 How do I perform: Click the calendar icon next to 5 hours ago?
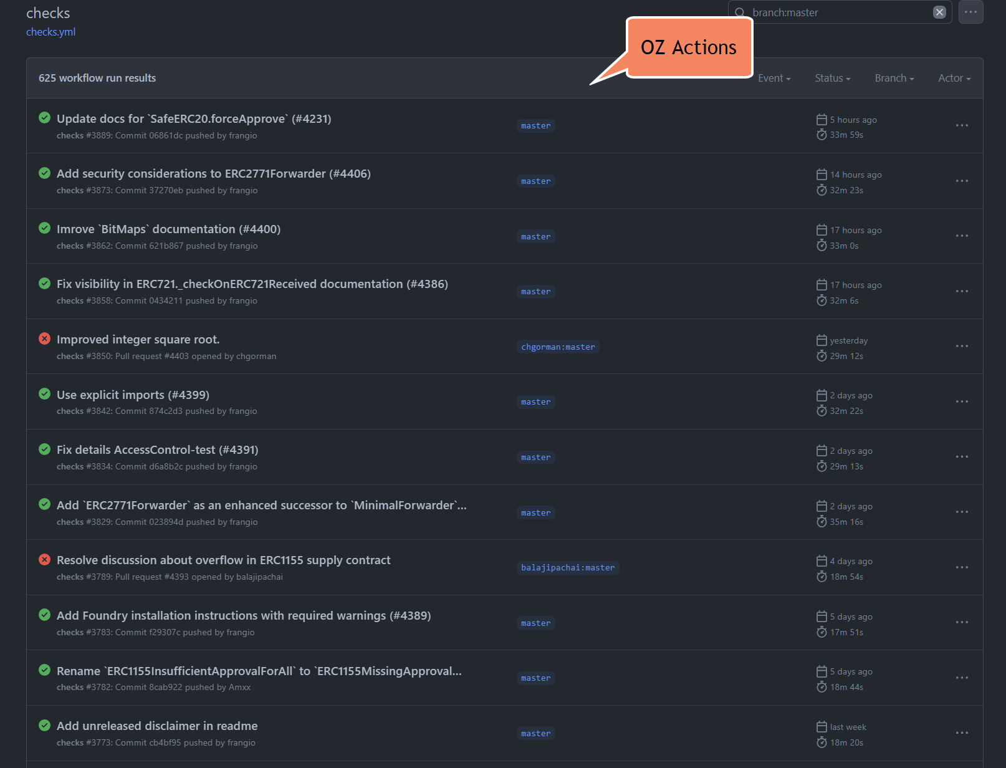click(x=821, y=119)
